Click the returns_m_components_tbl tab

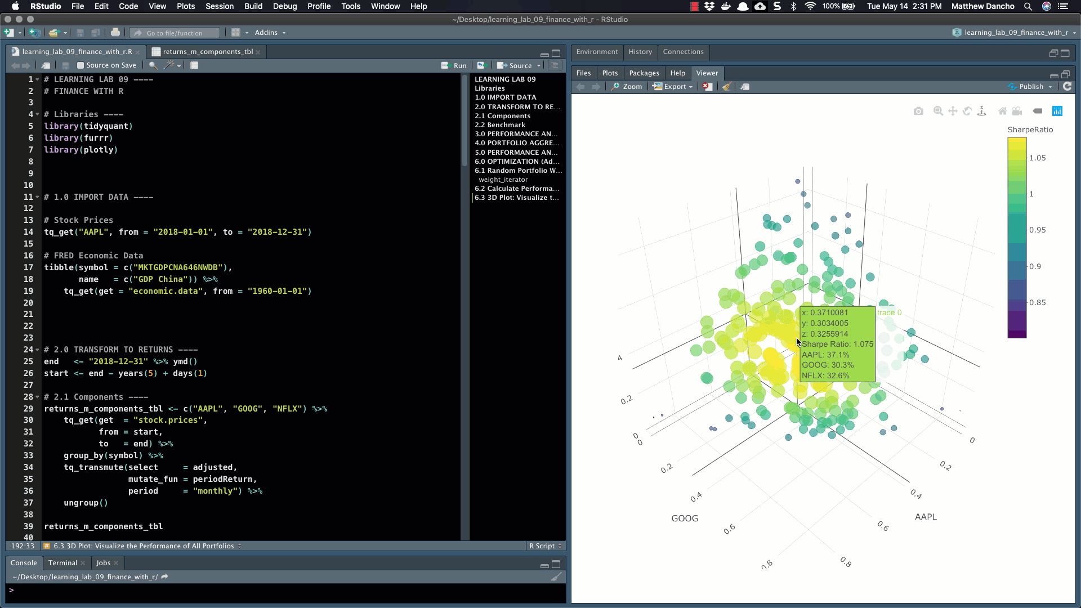point(207,51)
